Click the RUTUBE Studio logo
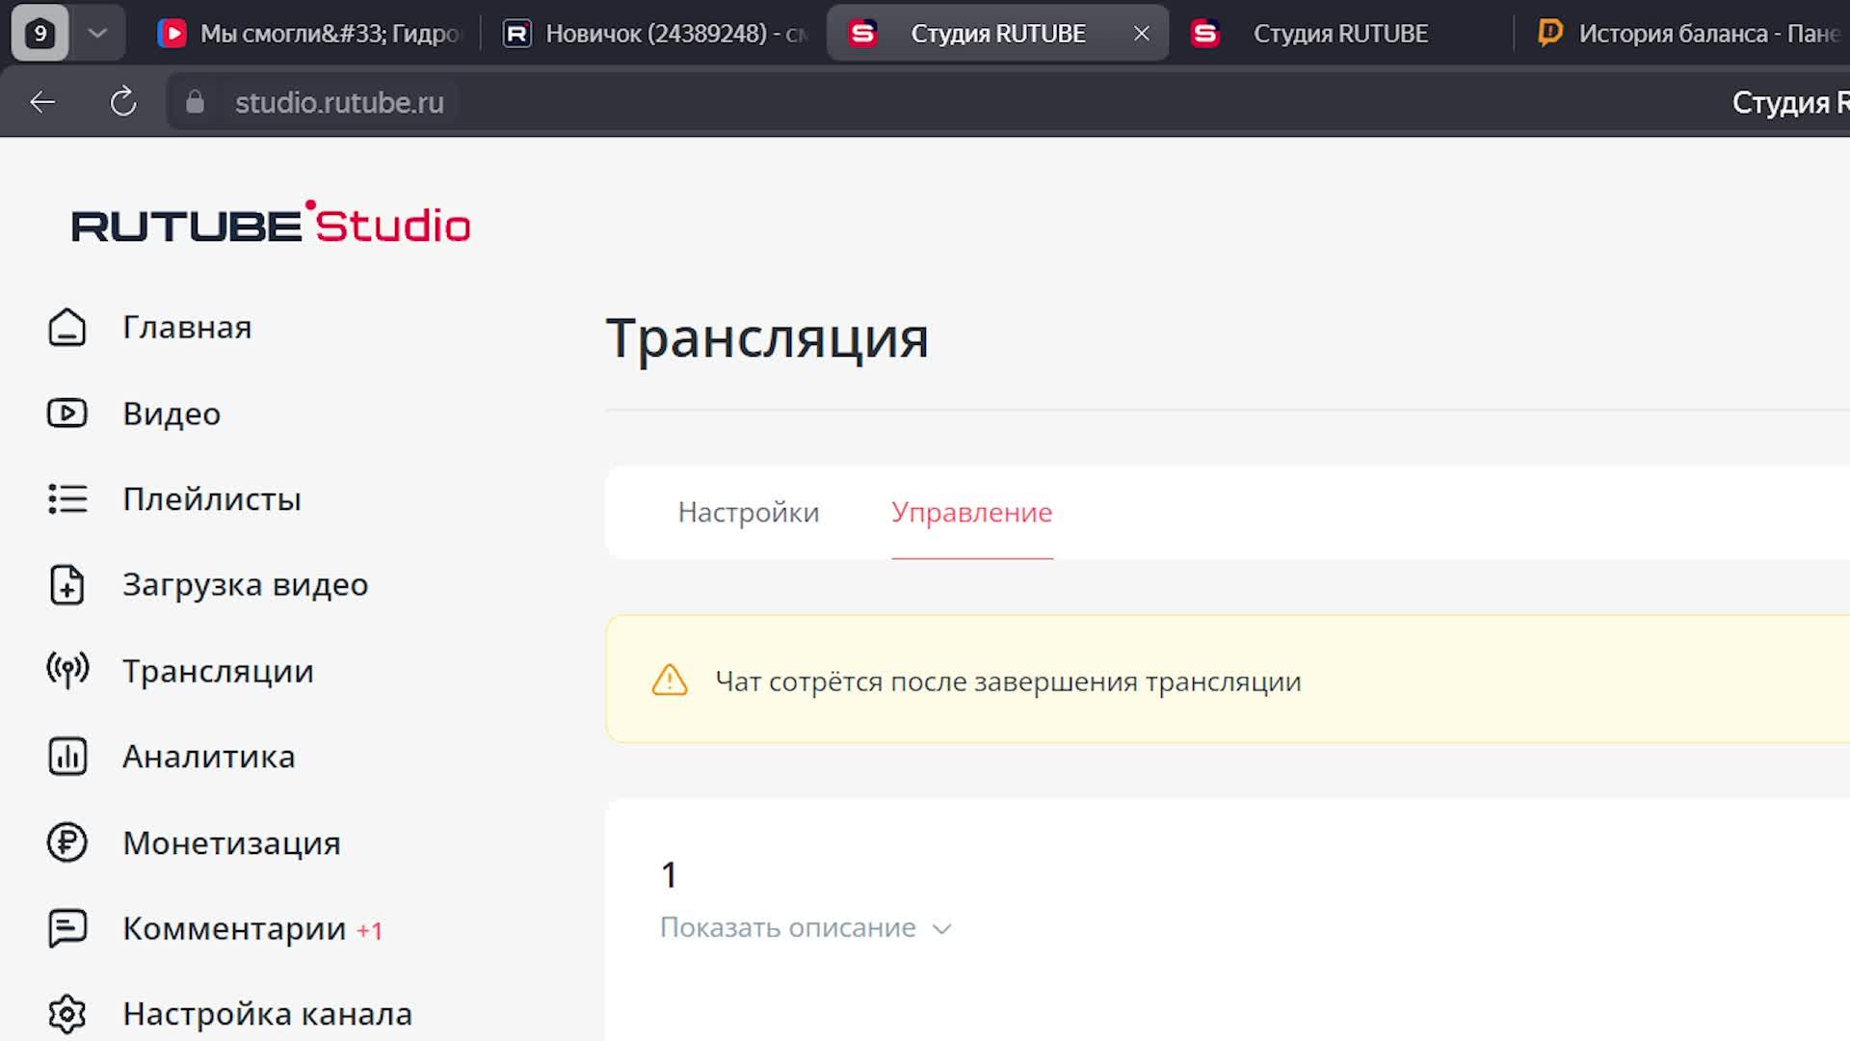This screenshot has height=1041, width=1850. click(271, 223)
